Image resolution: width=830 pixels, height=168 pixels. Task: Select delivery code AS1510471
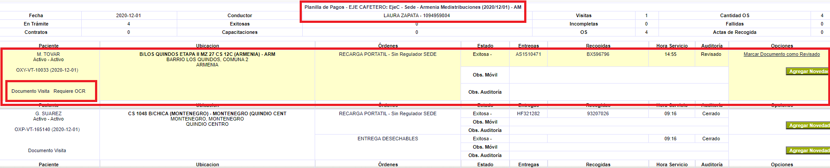click(x=528, y=54)
